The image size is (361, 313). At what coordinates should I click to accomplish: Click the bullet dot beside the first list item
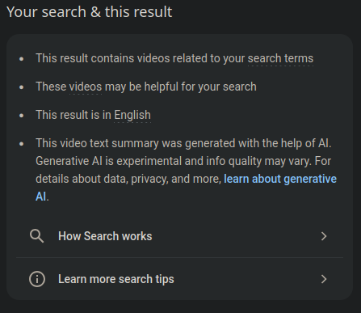[22, 59]
